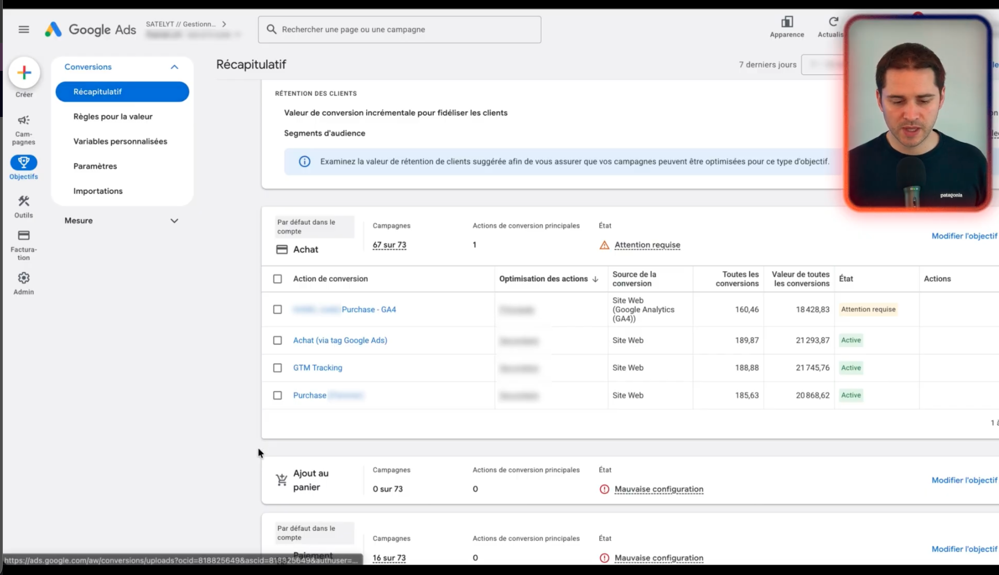Click value 160,46 in the table

[747, 309]
